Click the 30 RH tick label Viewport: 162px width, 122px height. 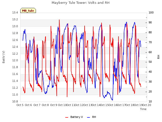150,82
